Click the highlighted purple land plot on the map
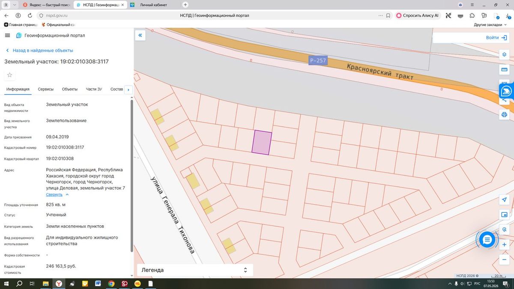The width and height of the screenshot is (514, 289). tap(262, 142)
